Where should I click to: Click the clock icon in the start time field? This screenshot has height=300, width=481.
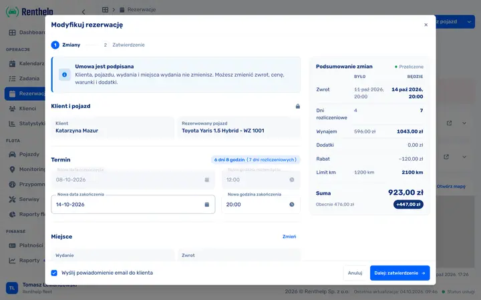(x=292, y=180)
